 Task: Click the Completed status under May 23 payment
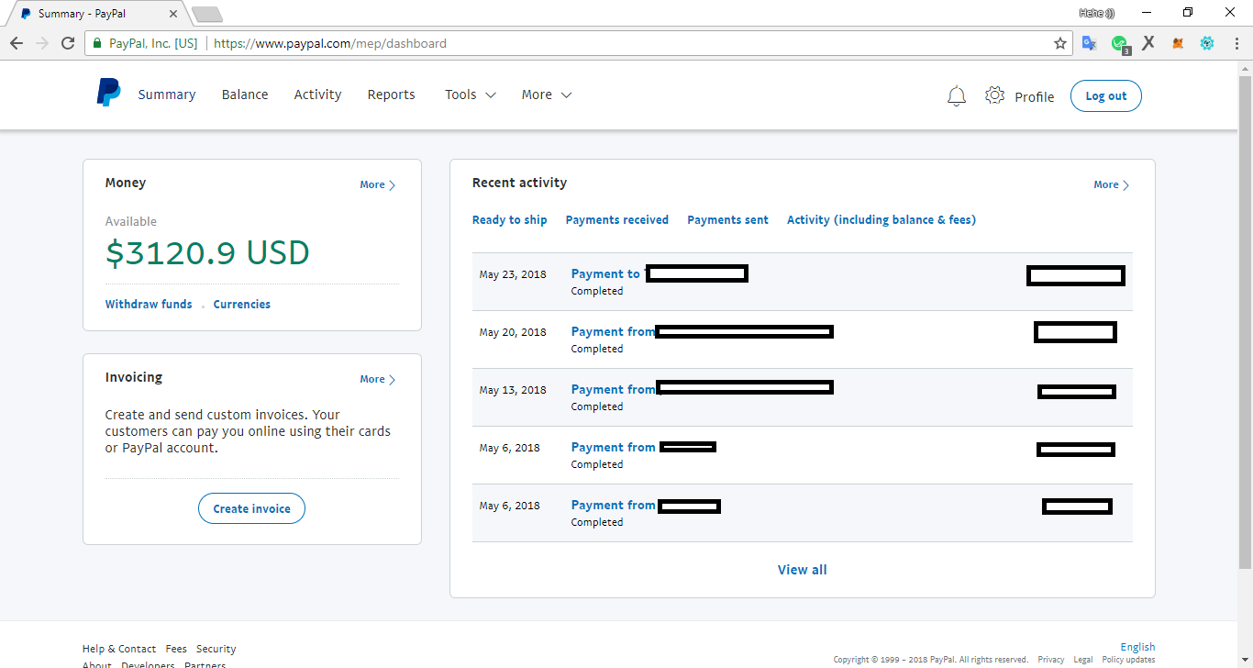point(597,291)
